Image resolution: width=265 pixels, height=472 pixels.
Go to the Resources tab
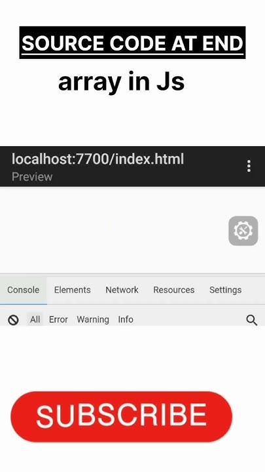[x=173, y=290]
